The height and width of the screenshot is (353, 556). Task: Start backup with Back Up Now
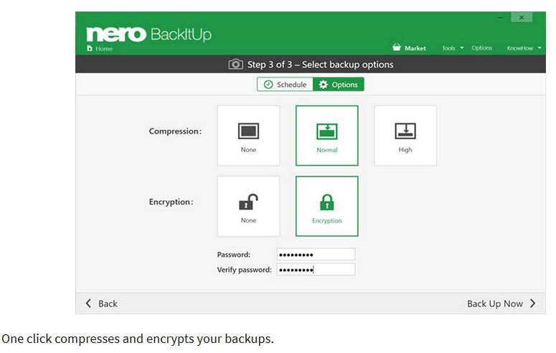click(501, 303)
